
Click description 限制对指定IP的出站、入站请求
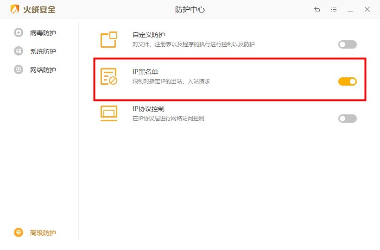171,81
